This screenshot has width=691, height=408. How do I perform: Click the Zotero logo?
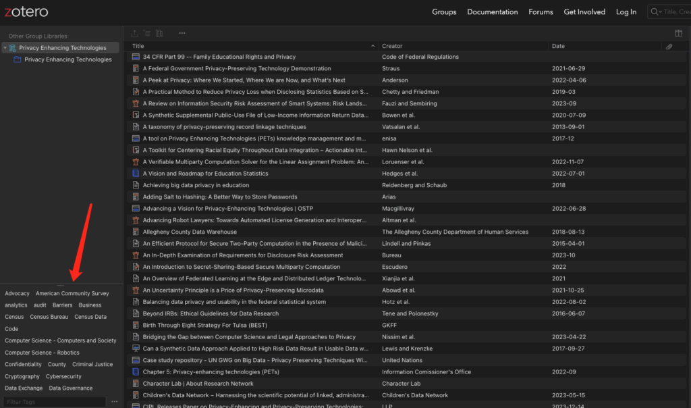26,11
